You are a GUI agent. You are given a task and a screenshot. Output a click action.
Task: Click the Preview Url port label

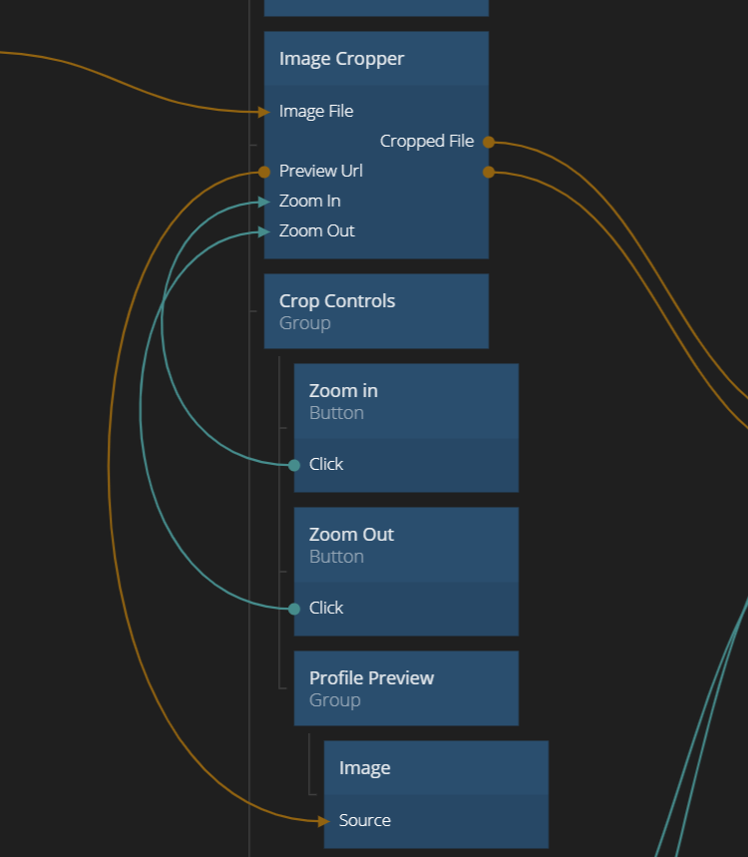click(x=321, y=172)
